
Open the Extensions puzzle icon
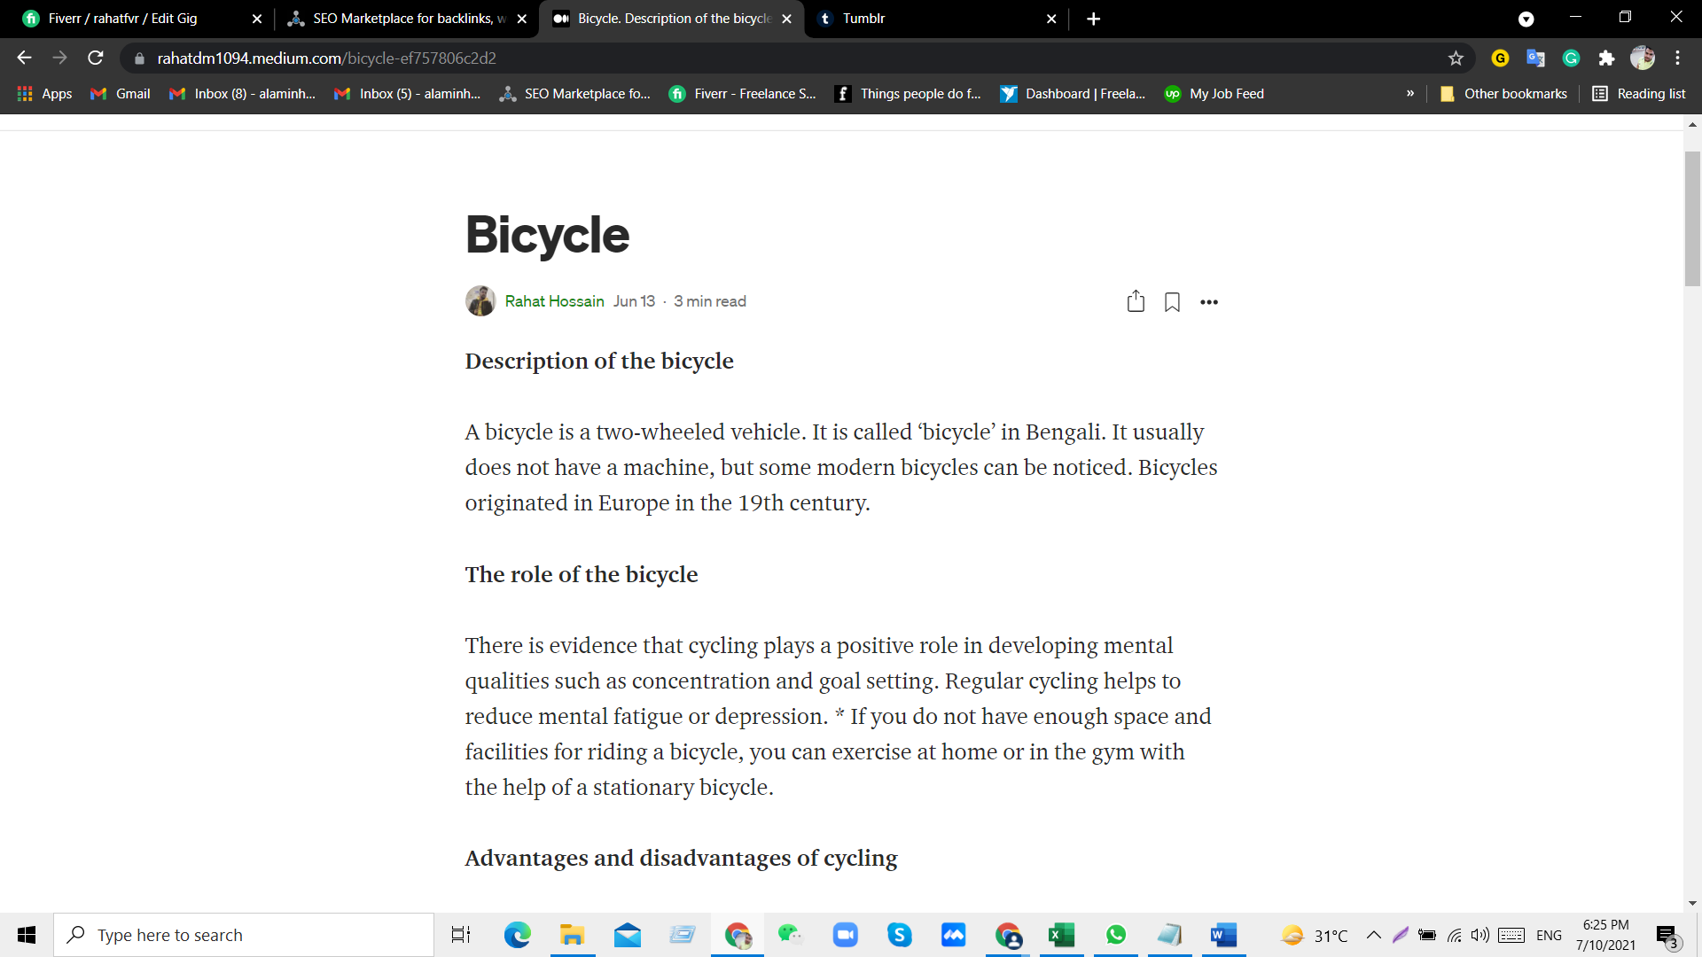pos(1606,58)
